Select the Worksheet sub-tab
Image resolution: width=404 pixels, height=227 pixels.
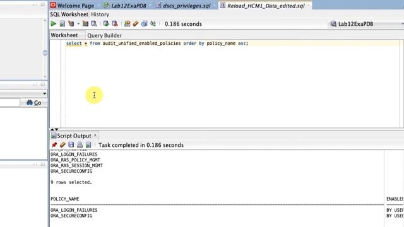coord(64,35)
